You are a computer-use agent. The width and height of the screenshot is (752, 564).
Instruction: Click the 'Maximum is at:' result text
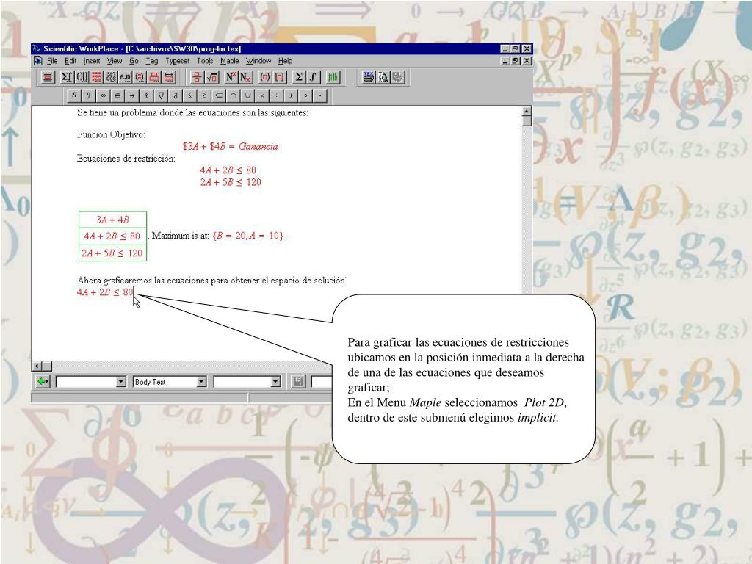point(181,236)
